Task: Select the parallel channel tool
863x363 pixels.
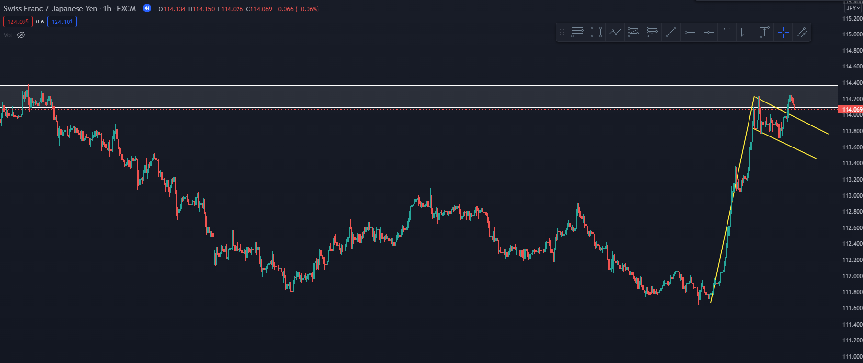Action: click(802, 33)
